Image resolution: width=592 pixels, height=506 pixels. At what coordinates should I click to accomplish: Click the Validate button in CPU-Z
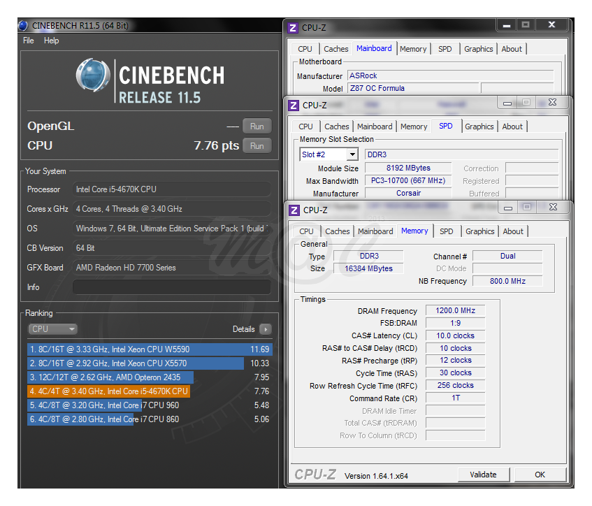(x=483, y=475)
